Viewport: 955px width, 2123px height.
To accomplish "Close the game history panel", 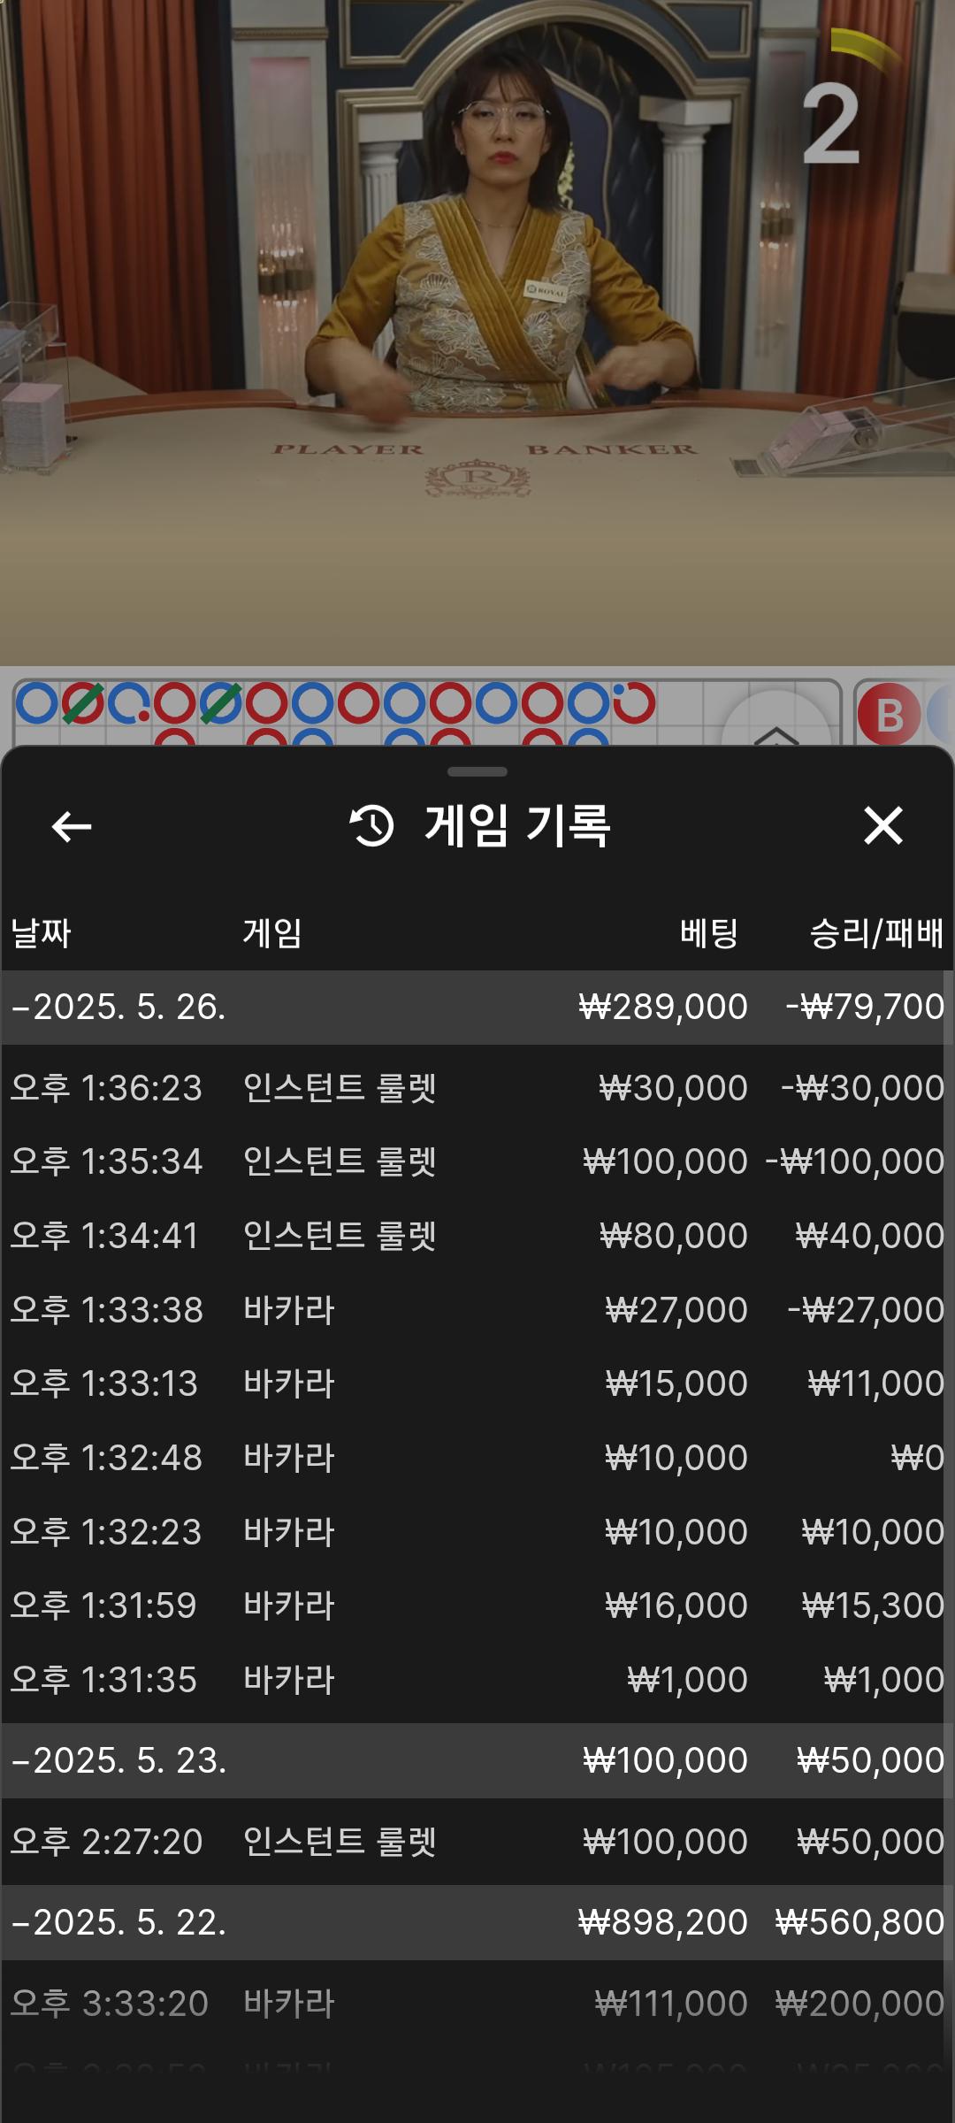I will click(882, 826).
